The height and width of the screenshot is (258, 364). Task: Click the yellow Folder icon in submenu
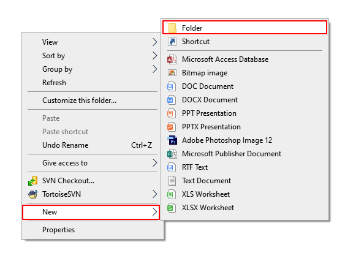click(172, 28)
